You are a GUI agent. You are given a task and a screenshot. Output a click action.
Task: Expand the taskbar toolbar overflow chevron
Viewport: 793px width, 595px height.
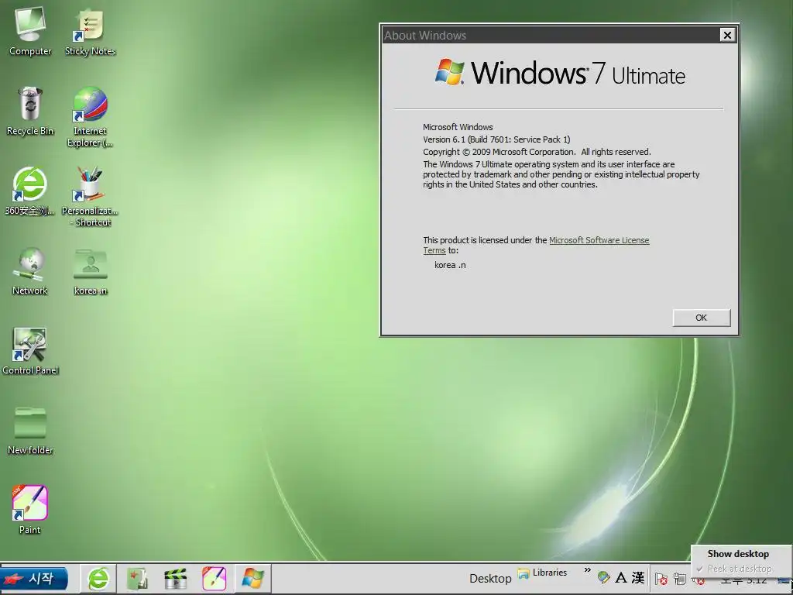point(587,570)
